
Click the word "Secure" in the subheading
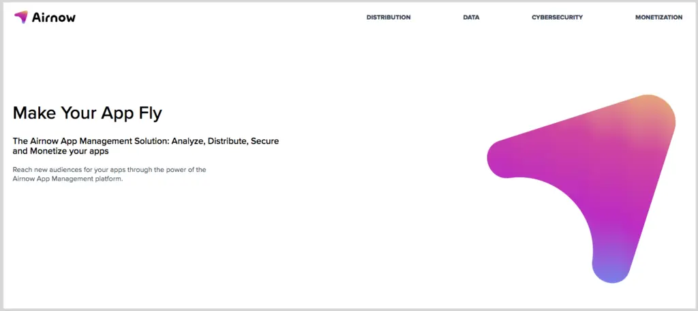tap(265, 140)
